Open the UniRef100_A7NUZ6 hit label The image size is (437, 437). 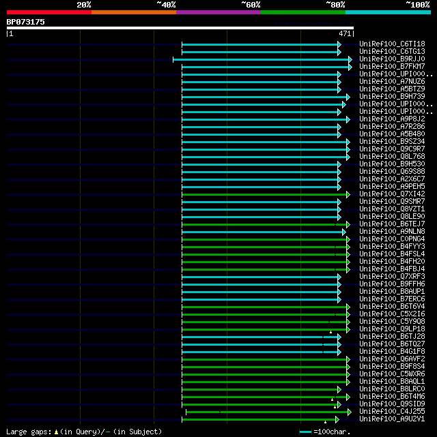(392, 82)
